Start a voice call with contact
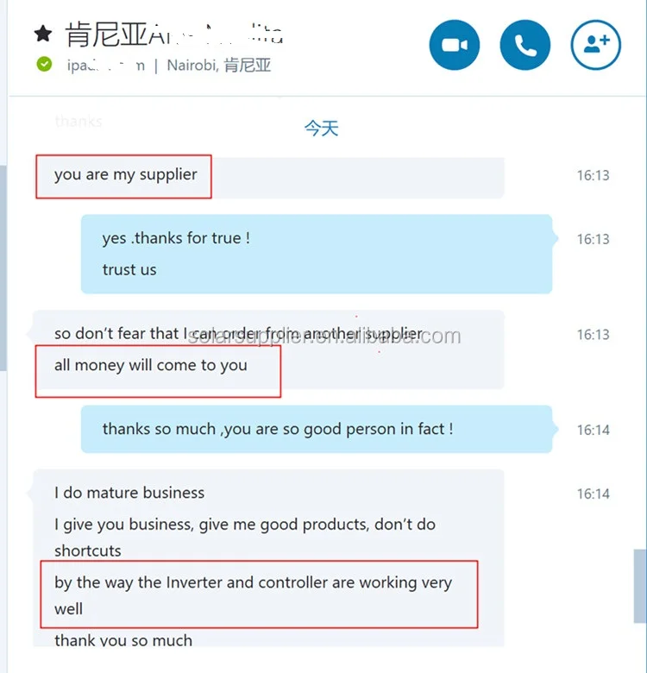 525,45
